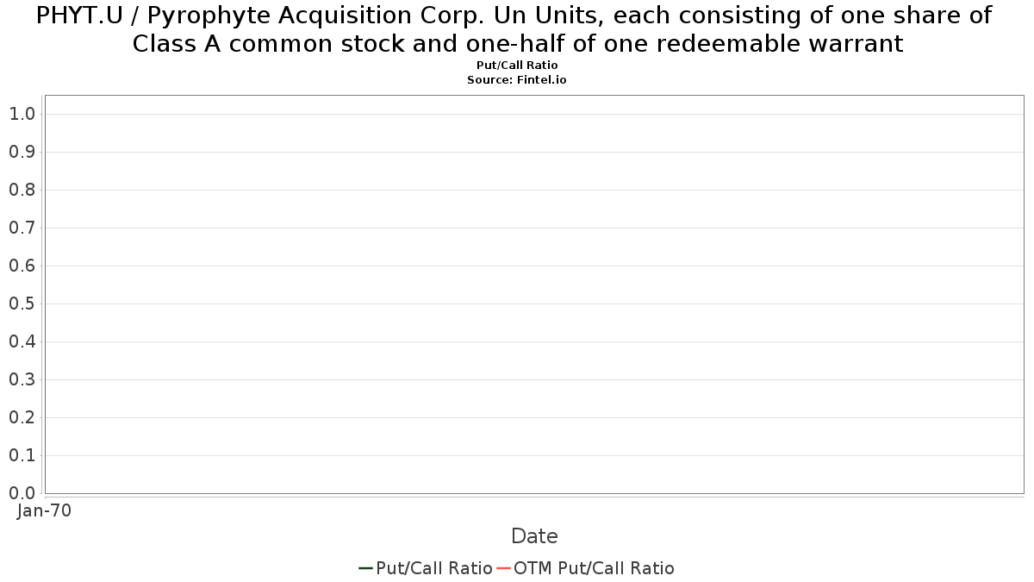Click the Date axis title
Screen dimensions: 1034x582
coord(534,536)
